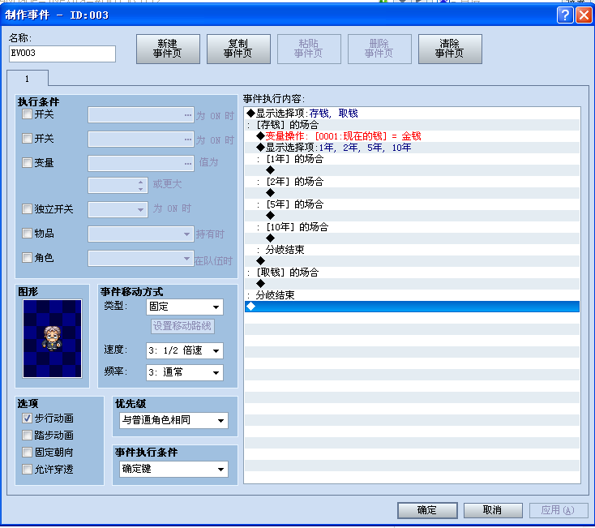This screenshot has height=528, width=595.
Task: Select the [10年] 的场合 line
Action: pos(412,227)
